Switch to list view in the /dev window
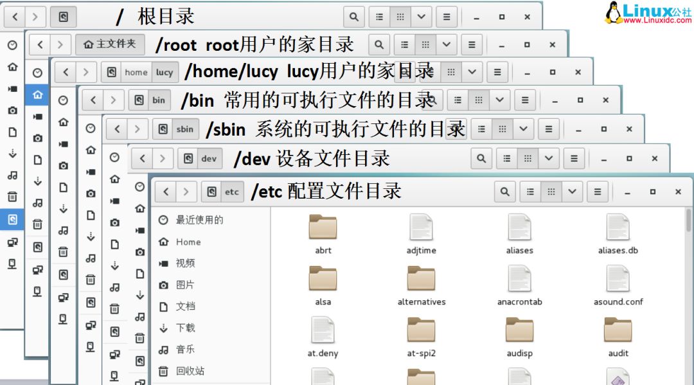 coord(507,158)
